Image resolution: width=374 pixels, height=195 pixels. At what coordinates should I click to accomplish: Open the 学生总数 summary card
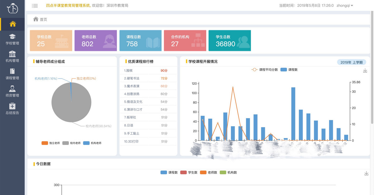(x=230, y=40)
